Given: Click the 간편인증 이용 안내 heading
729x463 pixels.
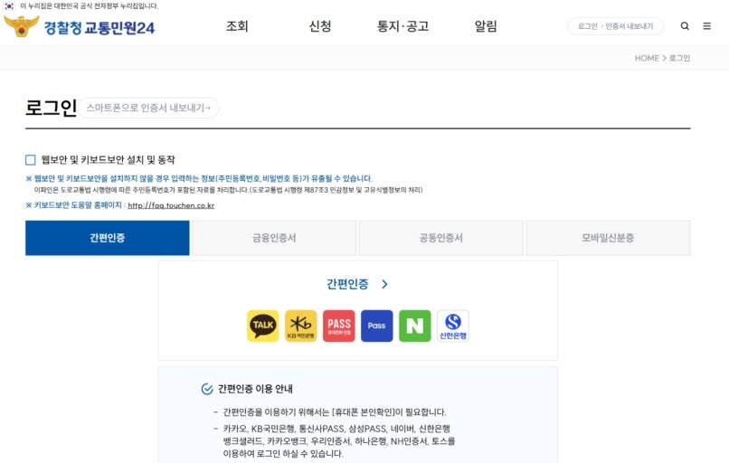Looking at the screenshot, I should [255, 389].
